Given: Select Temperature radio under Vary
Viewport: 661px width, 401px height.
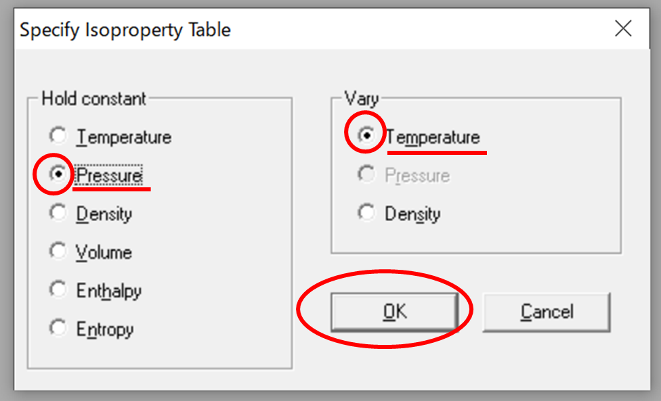Looking at the screenshot, I should 366,136.
